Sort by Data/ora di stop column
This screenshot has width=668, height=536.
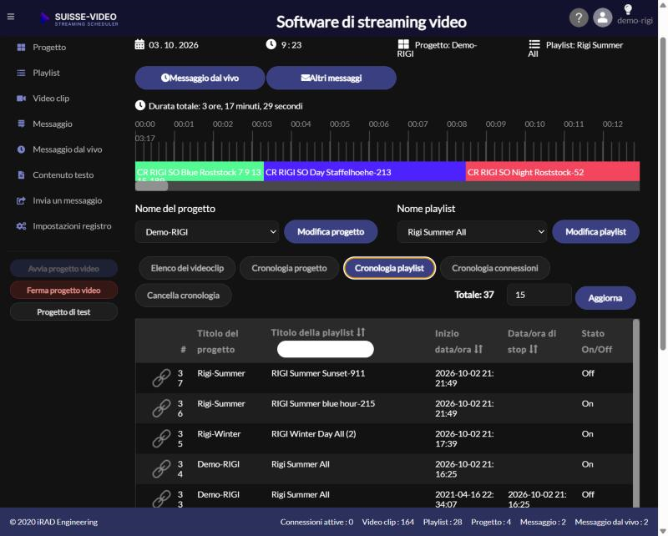tap(534, 349)
